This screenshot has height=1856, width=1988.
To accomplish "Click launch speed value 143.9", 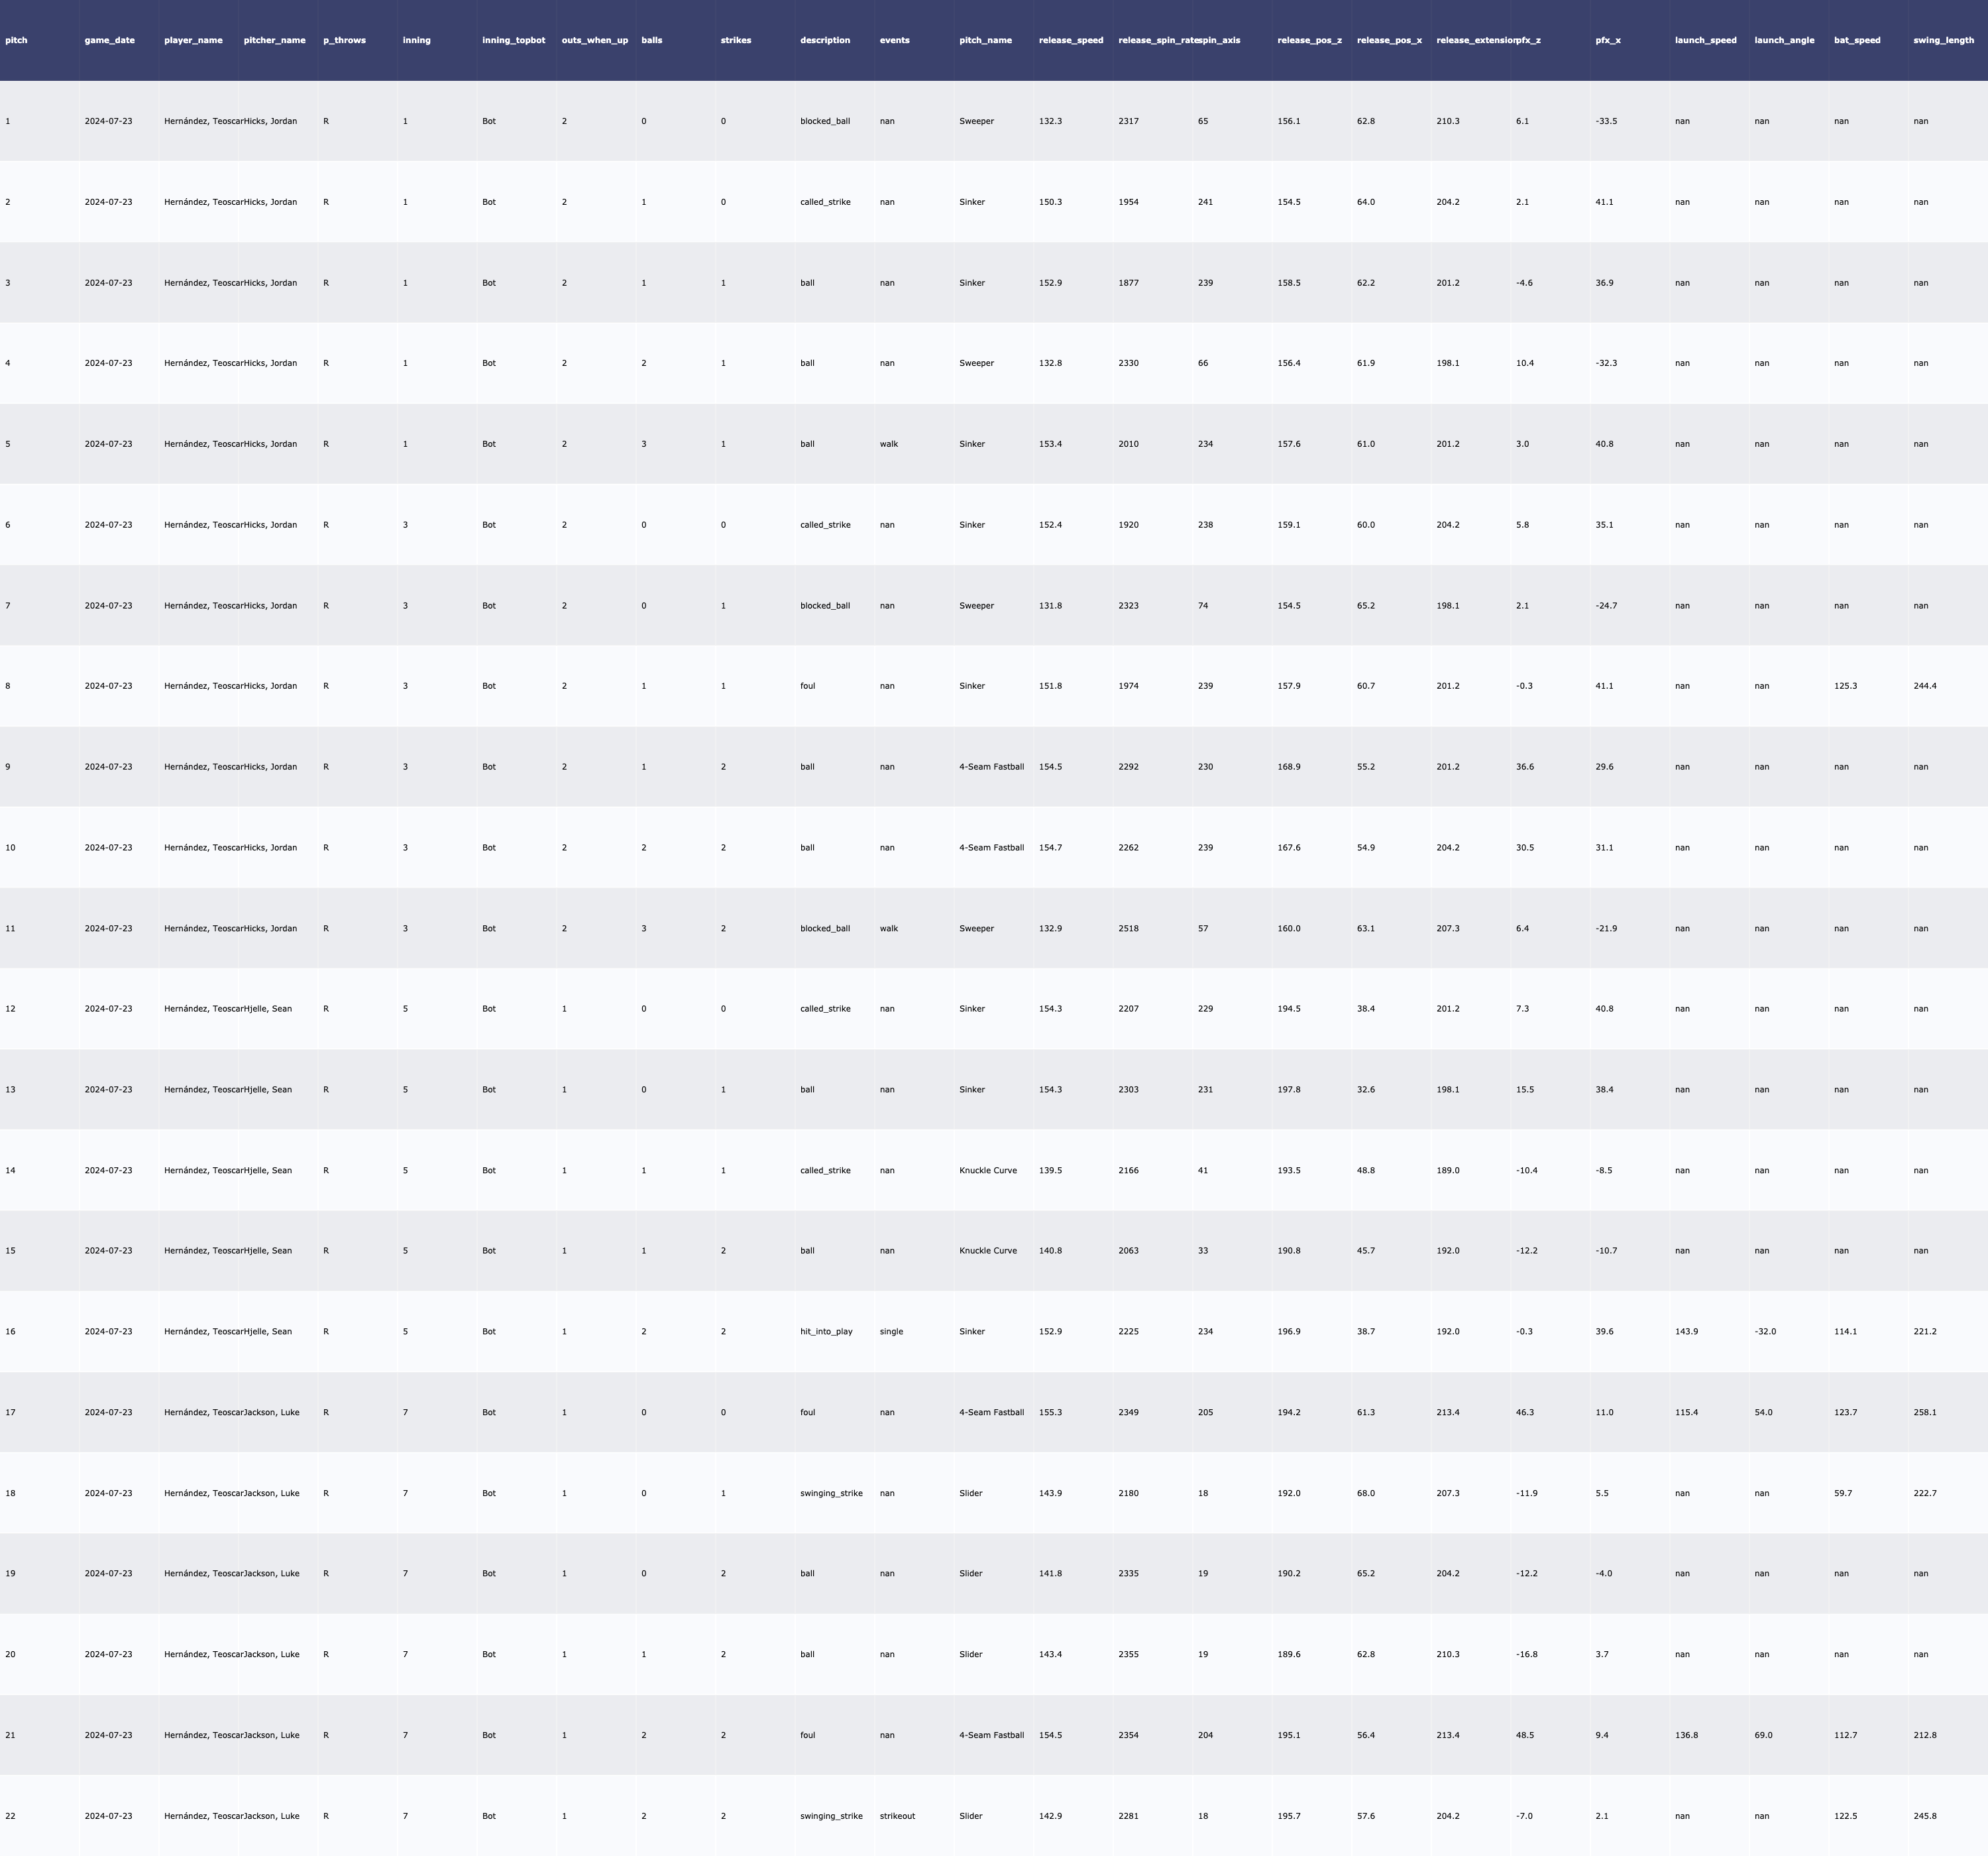I will click(x=1686, y=1332).
